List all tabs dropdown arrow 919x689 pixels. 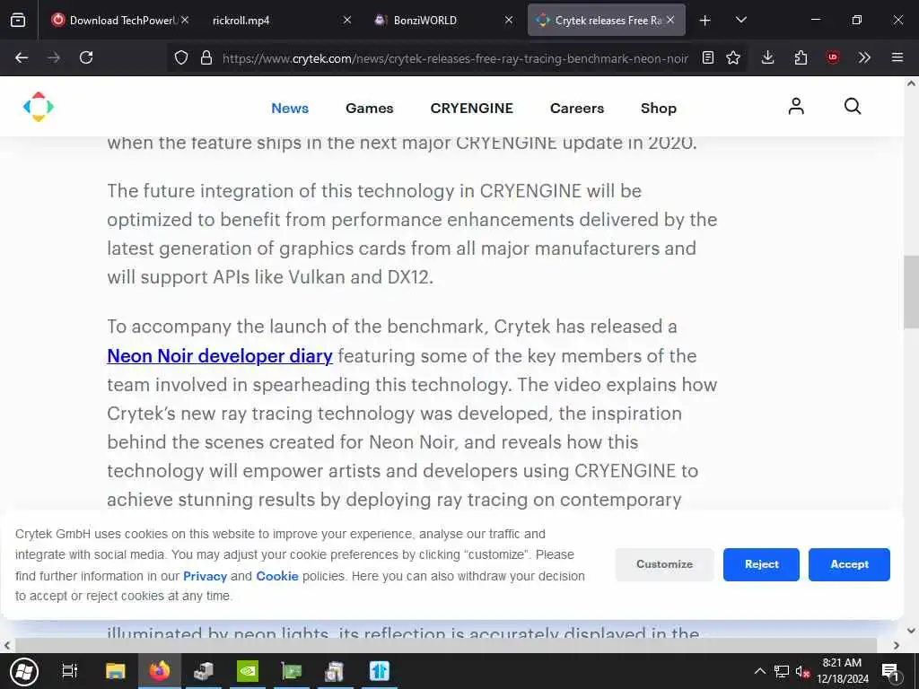[x=740, y=21]
